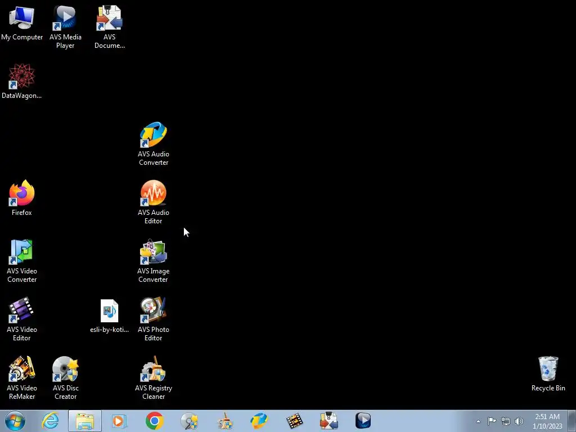Image resolution: width=576 pixels, height=432 pixels.
Task: Show hidden system tray icons
Action: coord(478,421)
